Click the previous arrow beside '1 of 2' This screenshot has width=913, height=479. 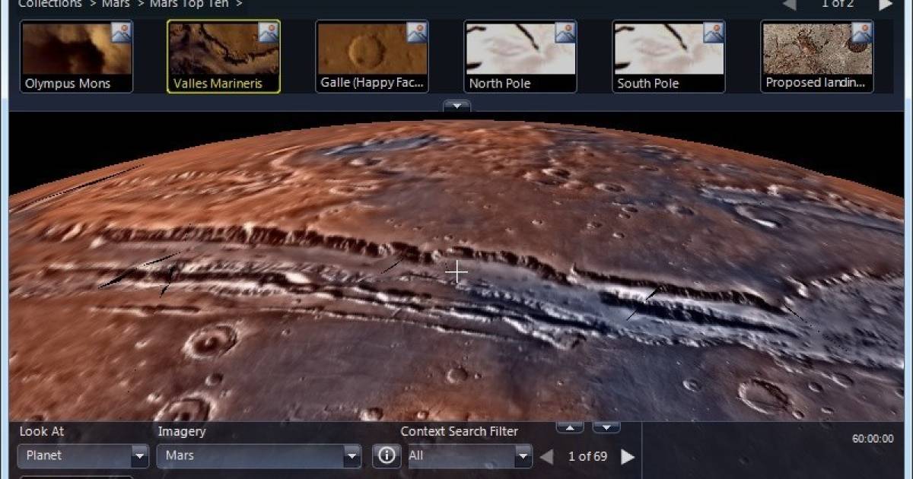(789, 5)
